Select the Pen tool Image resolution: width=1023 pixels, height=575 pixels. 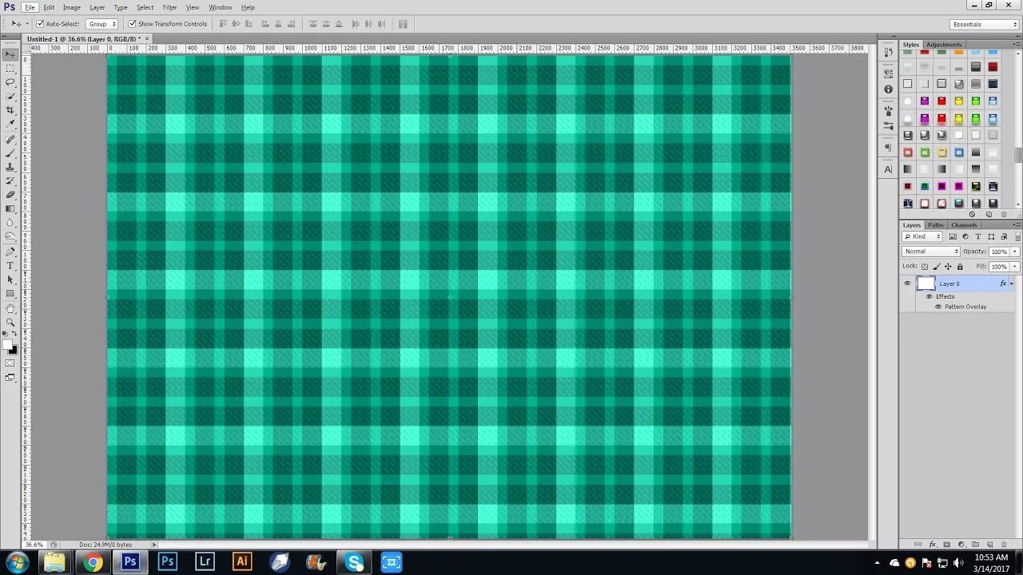[10, 252]
